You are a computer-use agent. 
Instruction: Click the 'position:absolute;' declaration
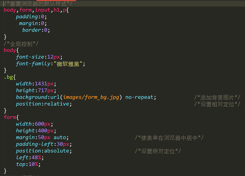pyautogui.click(x=44, y=151)
